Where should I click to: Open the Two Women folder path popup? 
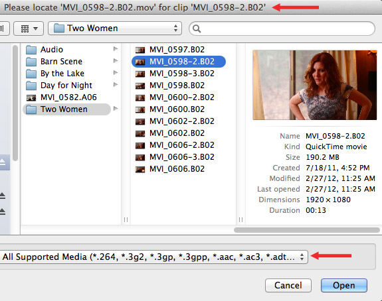tap(115, 29)
